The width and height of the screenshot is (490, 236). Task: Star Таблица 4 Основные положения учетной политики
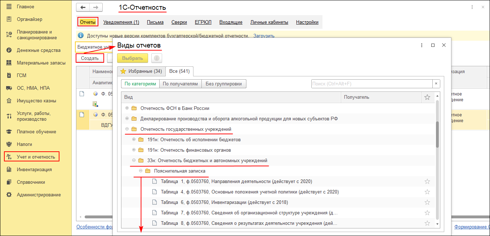point(427,192)
